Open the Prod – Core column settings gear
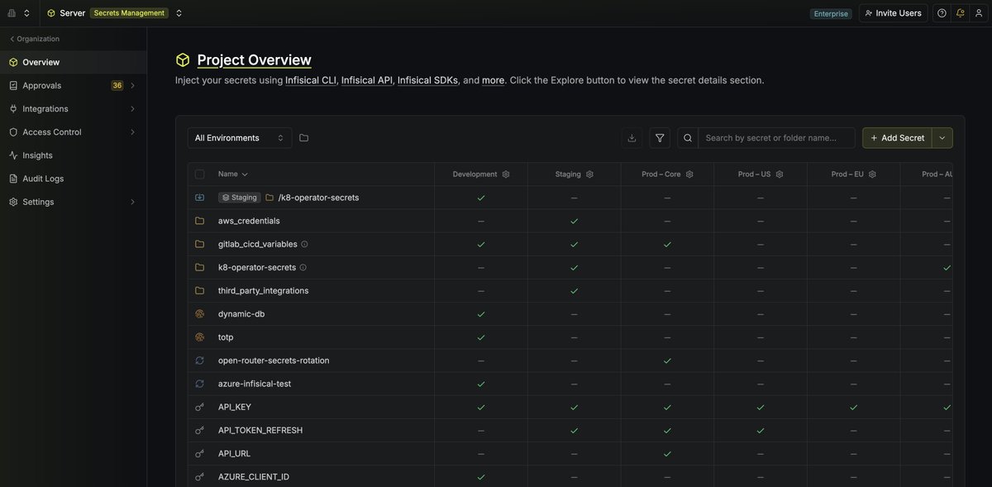The height and width of the screenshot is (487, 992). pos(689,174)
